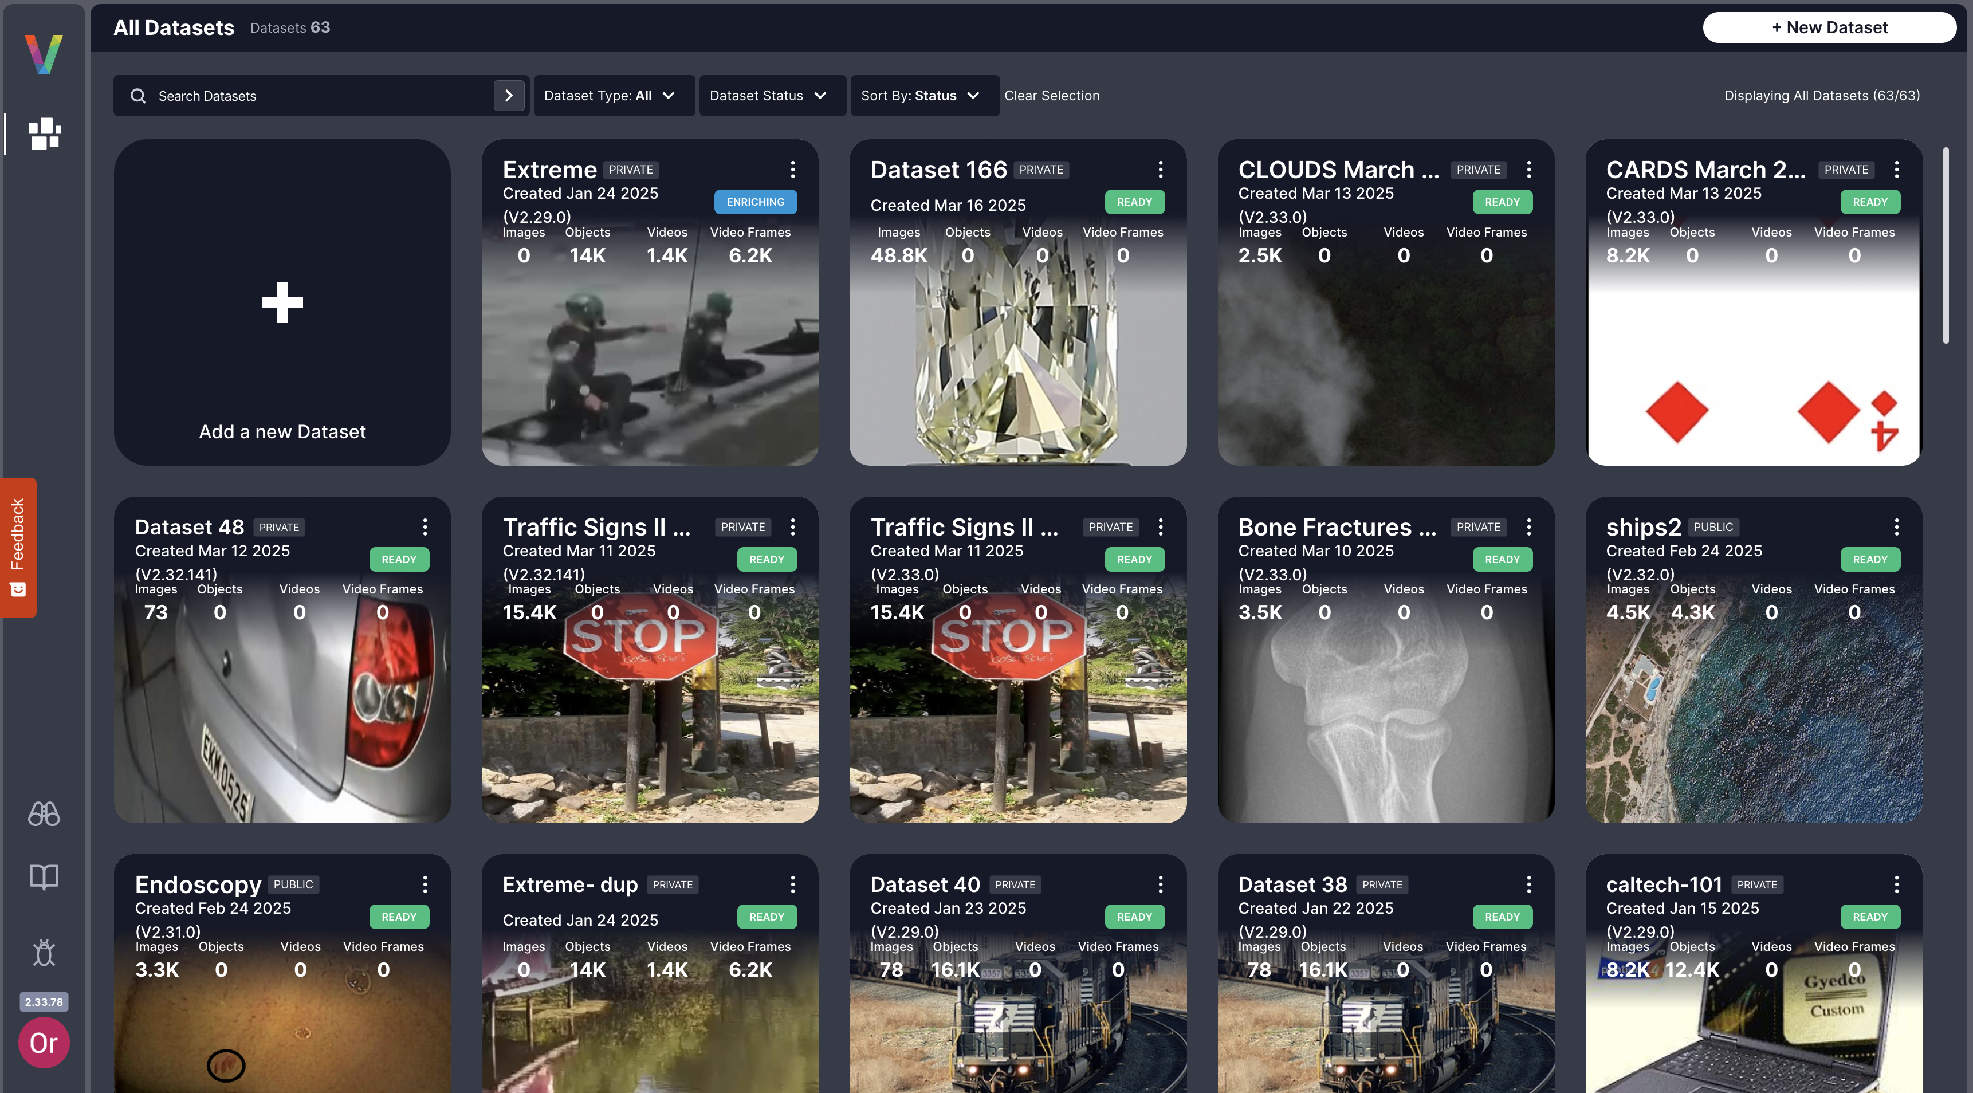Screen dimensions: 1973x1093
Task: Open the datasets grid sidebar icon
Action: click(x=45, y=133)
